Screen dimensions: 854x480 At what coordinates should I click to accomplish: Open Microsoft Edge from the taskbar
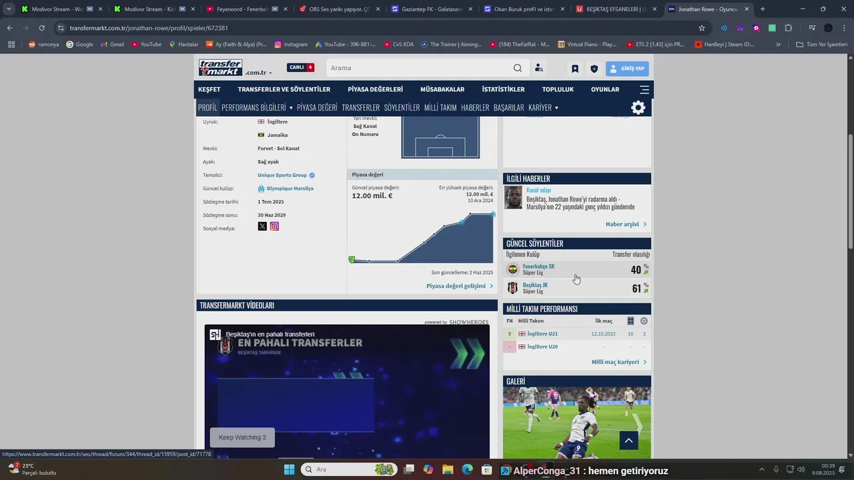point(467,469)
